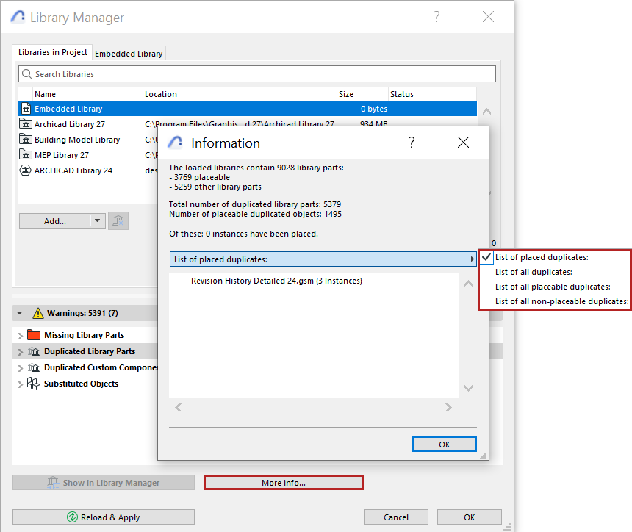Click the search magnifier icon

click(26, 73)
